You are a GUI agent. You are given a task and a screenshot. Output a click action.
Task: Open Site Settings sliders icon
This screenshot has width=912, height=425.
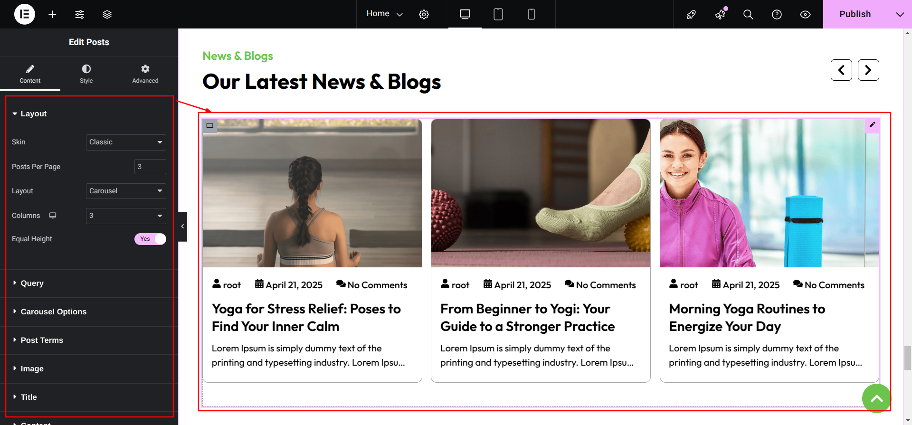(79, 14)
